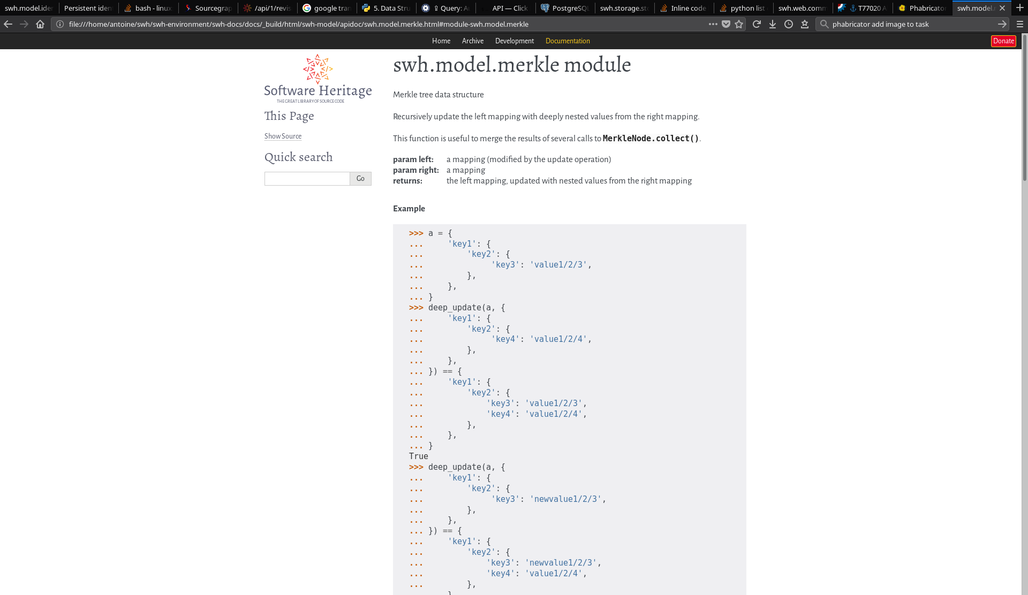Open the Home navigation link
Image resolution: width=1028 pixels, height=595 pixels.
pyautogui.click(x=441, y=41)
